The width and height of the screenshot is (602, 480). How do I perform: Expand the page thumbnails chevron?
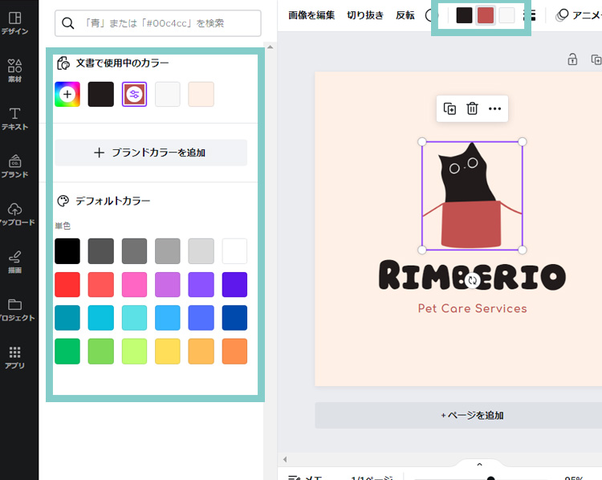tap(479, 465)
